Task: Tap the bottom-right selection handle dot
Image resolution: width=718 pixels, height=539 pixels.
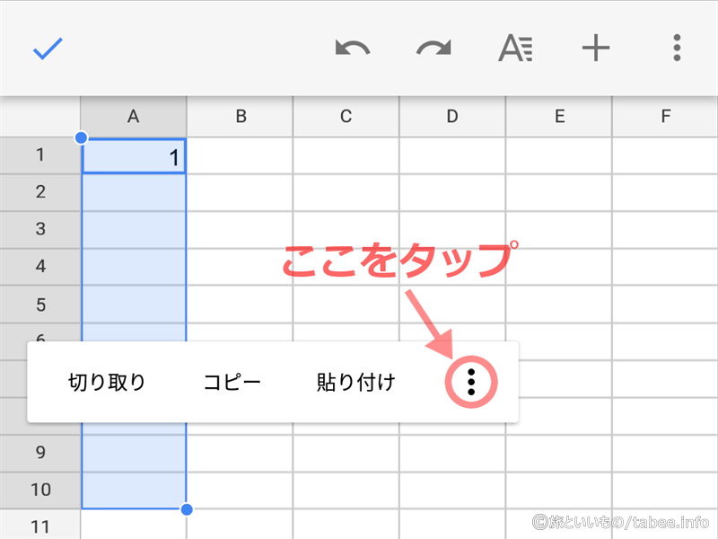Action: pos(187,509)
